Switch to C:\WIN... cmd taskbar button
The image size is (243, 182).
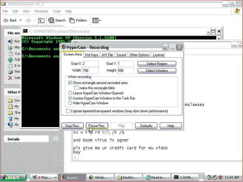click(x=185, y=177)
